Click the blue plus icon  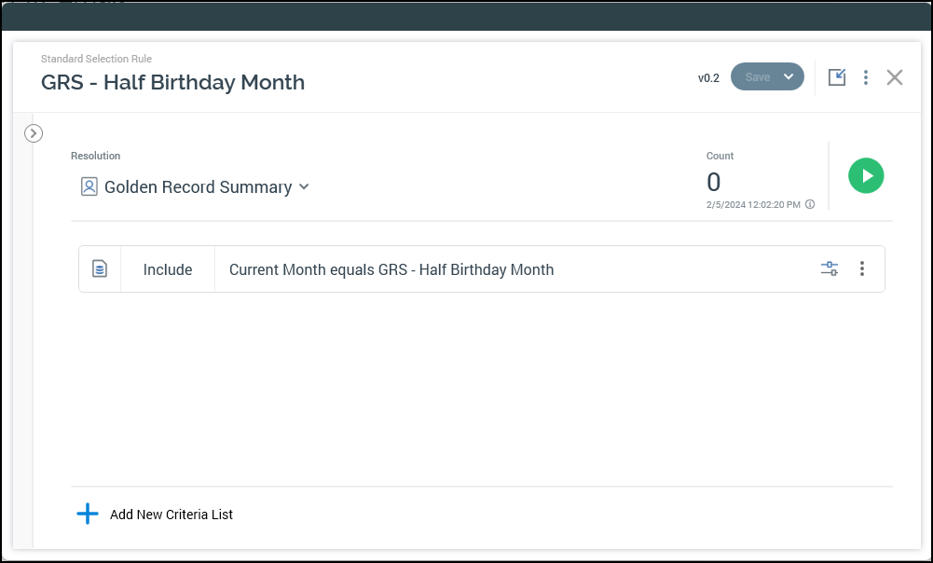pyautogui.click(x=87, y=514)
